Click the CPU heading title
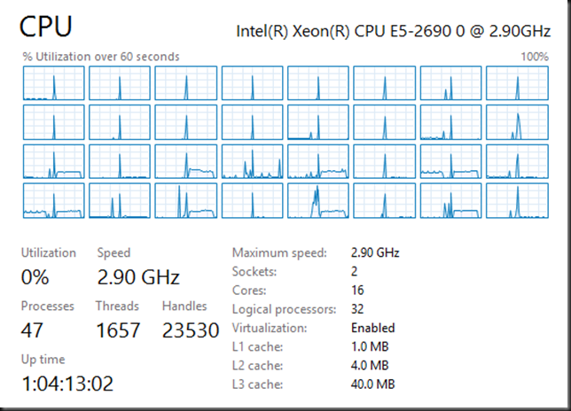This screenshot has height=411, width=571. [x=45, y=27]
